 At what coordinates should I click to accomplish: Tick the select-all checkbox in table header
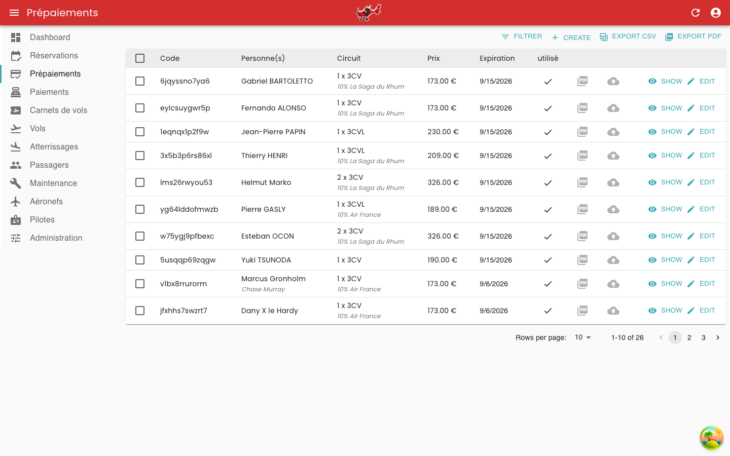(x=140, y=58)
